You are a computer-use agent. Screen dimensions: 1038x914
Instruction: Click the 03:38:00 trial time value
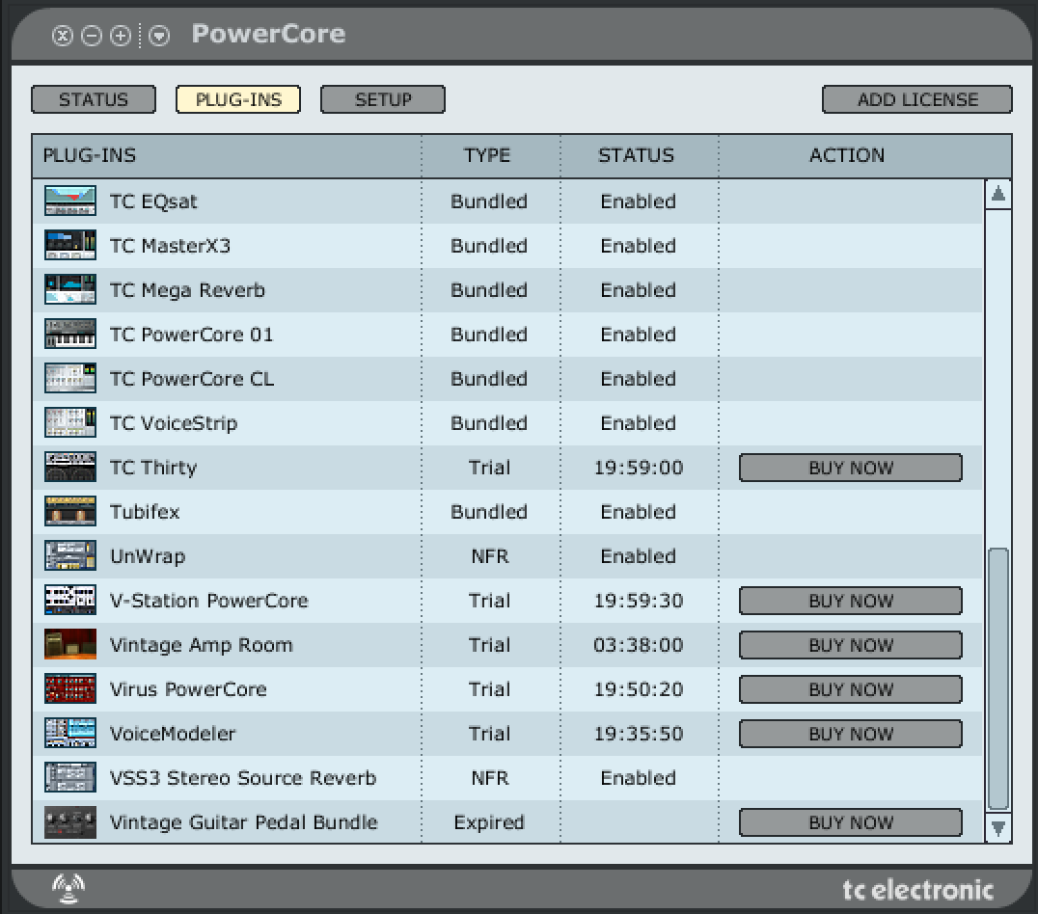639,645
